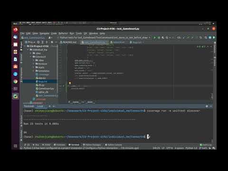
Task: Hide the Terminal panel with minus icon
Action: (x=211, y=106)
